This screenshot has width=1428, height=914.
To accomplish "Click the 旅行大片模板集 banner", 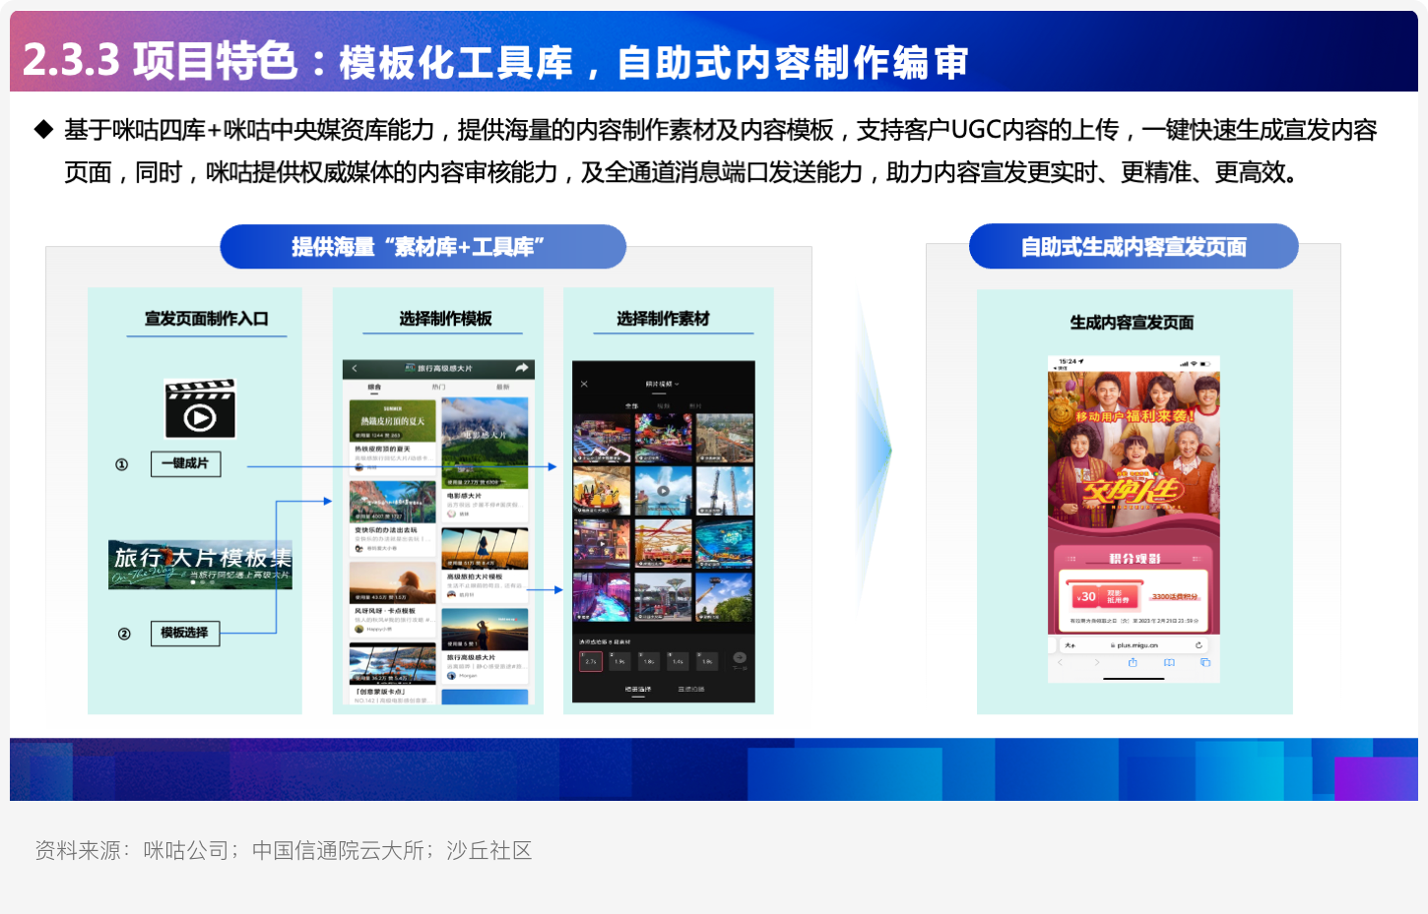I will (x=200, y=564).
